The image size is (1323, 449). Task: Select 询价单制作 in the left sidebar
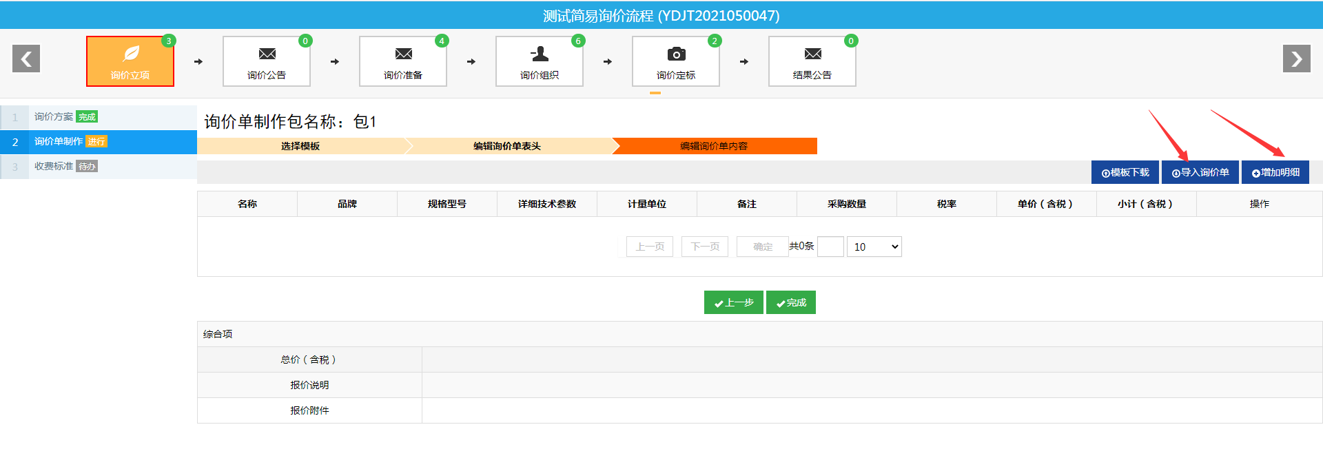point(59,142)
